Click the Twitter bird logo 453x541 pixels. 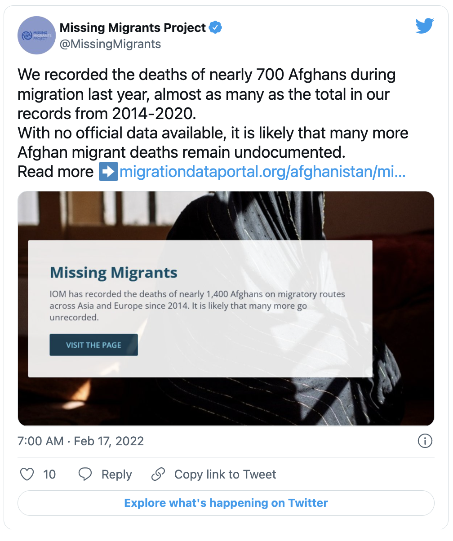[424, 27]
